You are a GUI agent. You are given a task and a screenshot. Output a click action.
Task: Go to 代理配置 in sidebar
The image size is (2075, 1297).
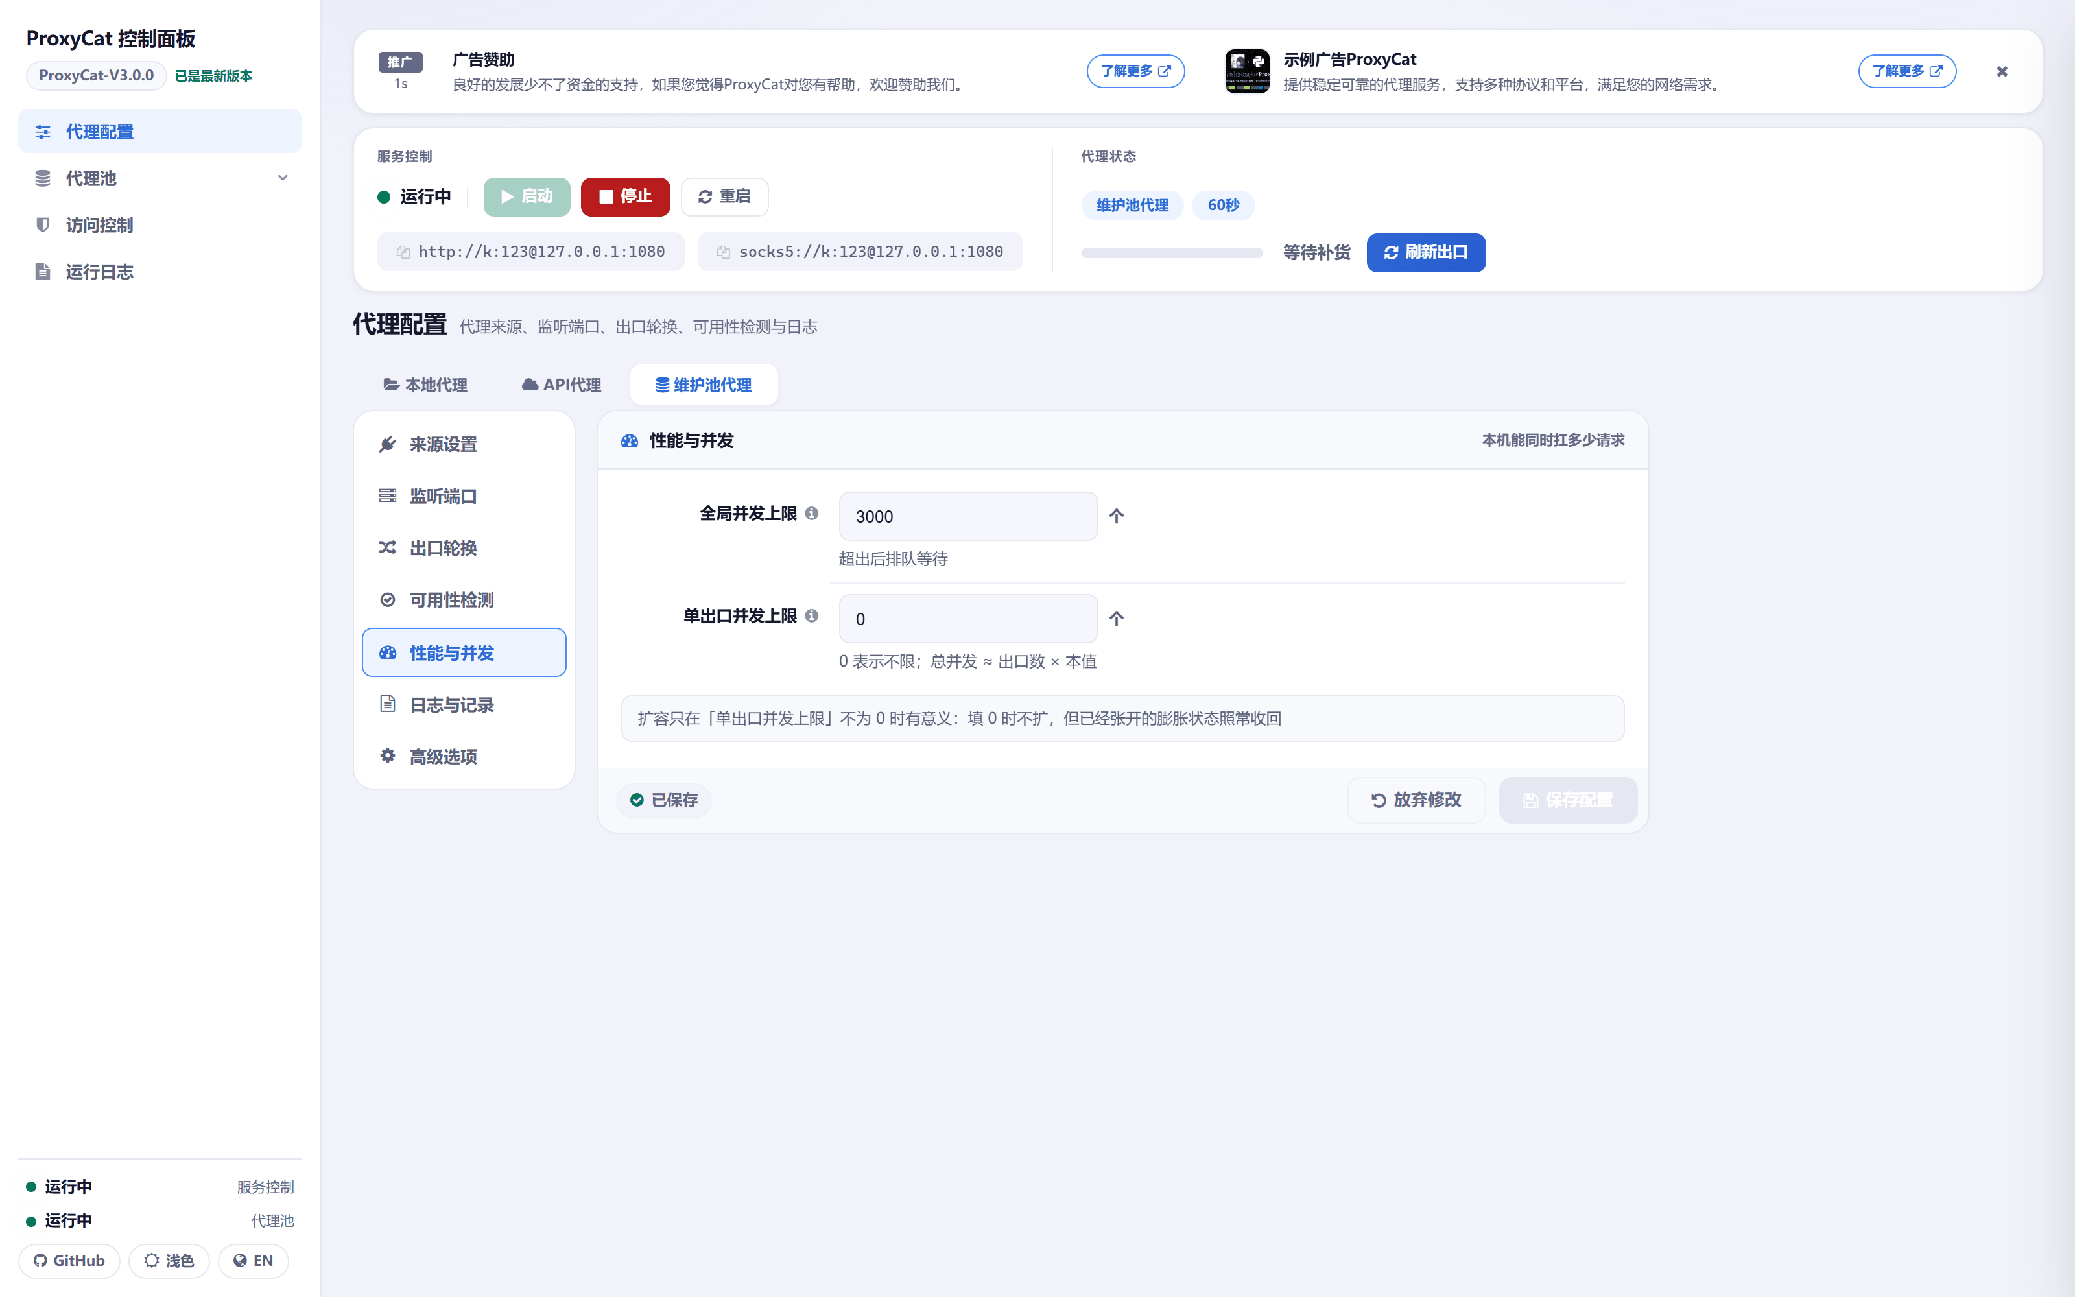160,131
